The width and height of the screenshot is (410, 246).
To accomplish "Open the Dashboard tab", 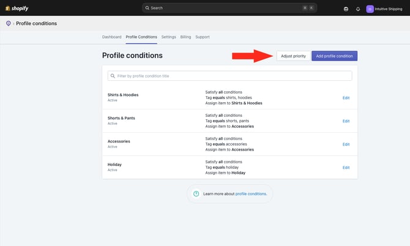I will click(x=111, y=37).
